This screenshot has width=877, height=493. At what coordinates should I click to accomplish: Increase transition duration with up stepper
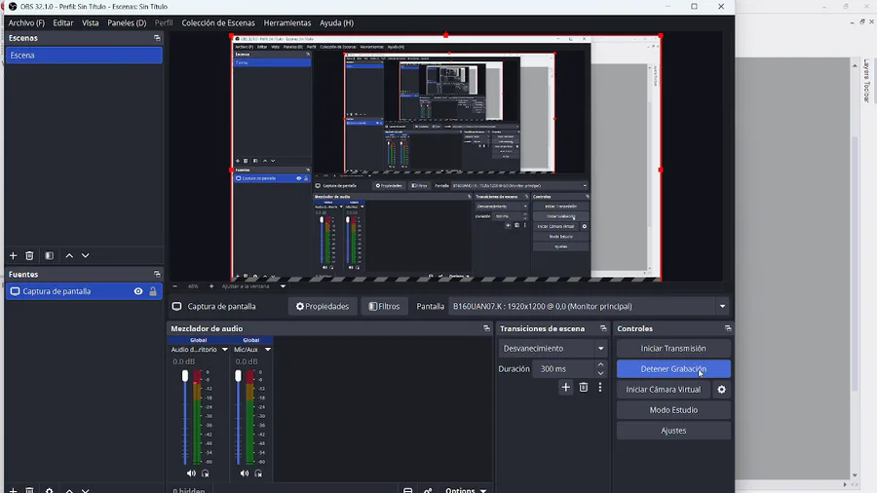click(x=600, y=364)
